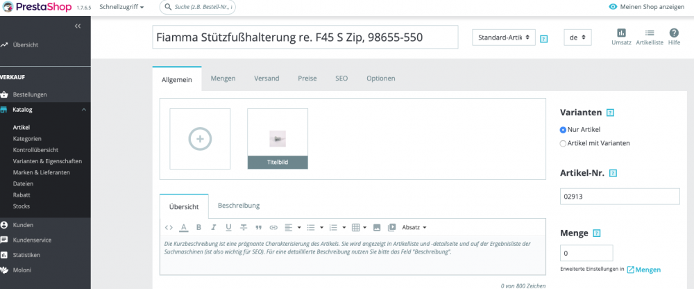
Task: Open Stocks in the Katalog submenu
Action: tap(22, 206)
